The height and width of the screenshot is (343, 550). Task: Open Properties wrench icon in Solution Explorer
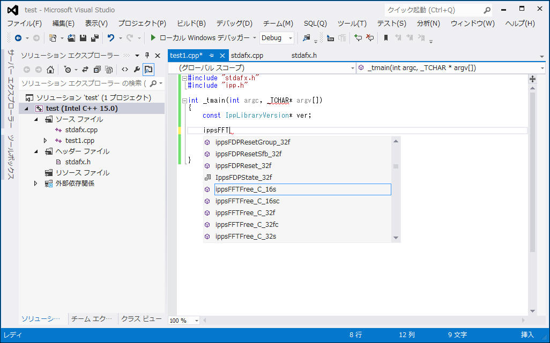[x=137, y=70]
